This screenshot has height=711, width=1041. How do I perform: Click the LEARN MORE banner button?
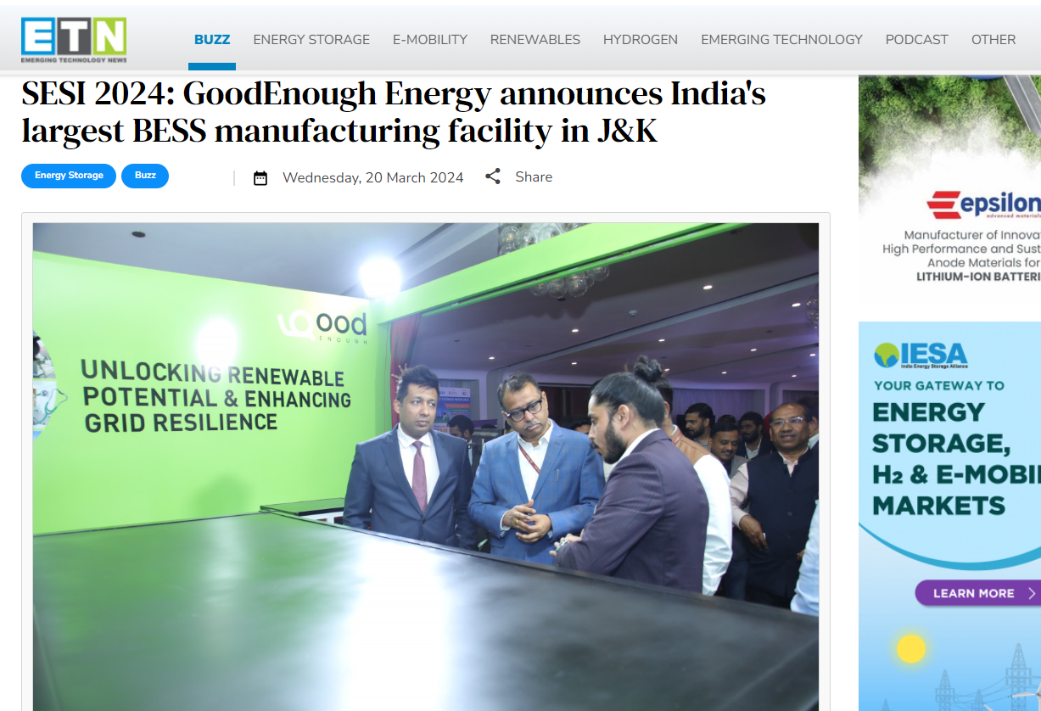(978, 593)
